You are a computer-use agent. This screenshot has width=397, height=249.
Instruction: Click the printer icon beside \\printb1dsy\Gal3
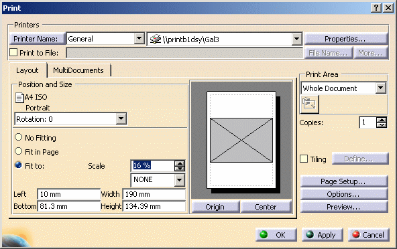coord(156,39)
